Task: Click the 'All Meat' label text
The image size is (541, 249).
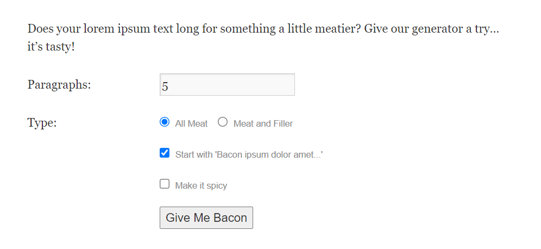Action: [191, 123]
